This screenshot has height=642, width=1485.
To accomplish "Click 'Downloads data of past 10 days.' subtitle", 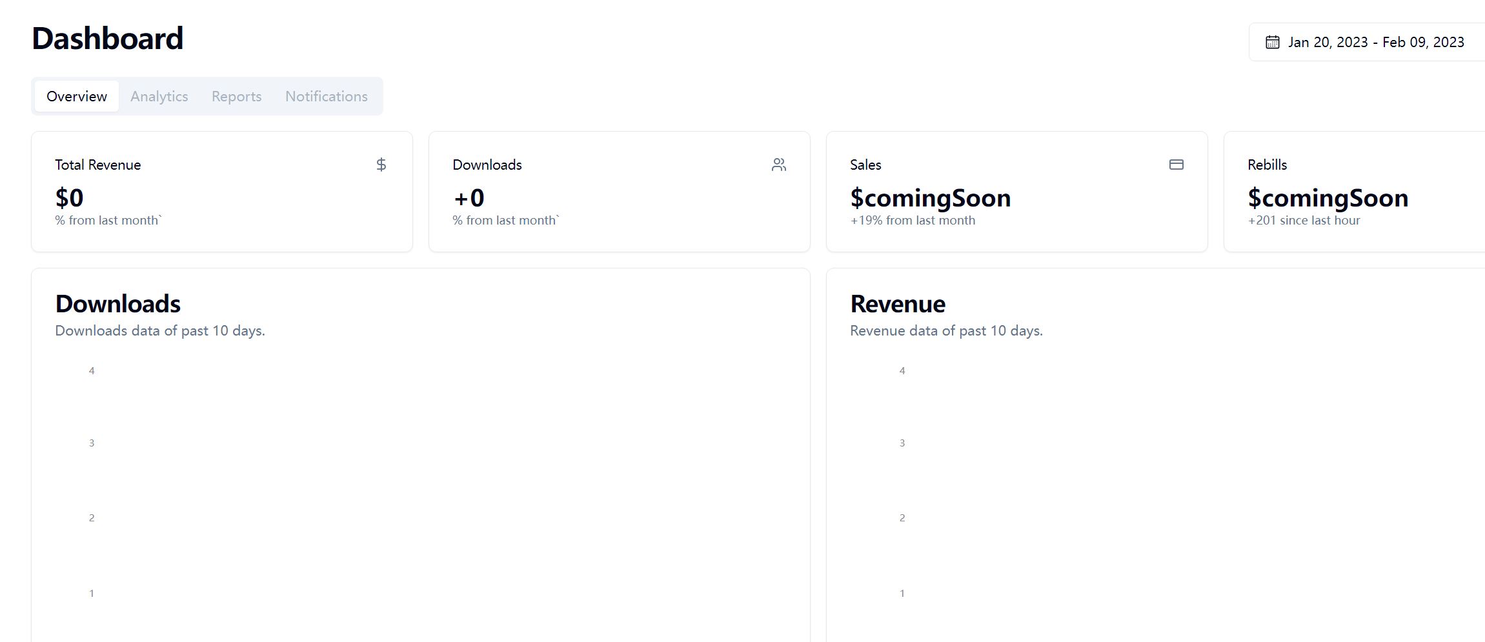I will (x=160, y=330).
